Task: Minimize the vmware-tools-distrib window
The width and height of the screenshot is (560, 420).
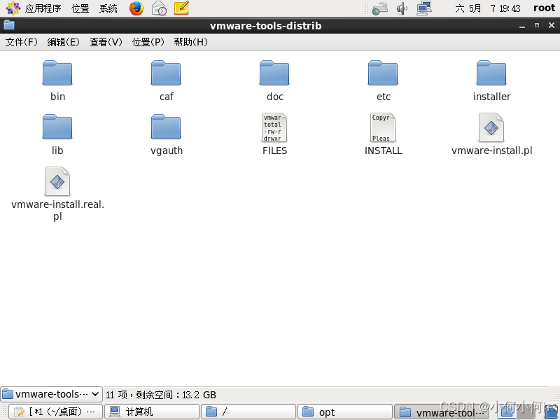Action: 522,26
